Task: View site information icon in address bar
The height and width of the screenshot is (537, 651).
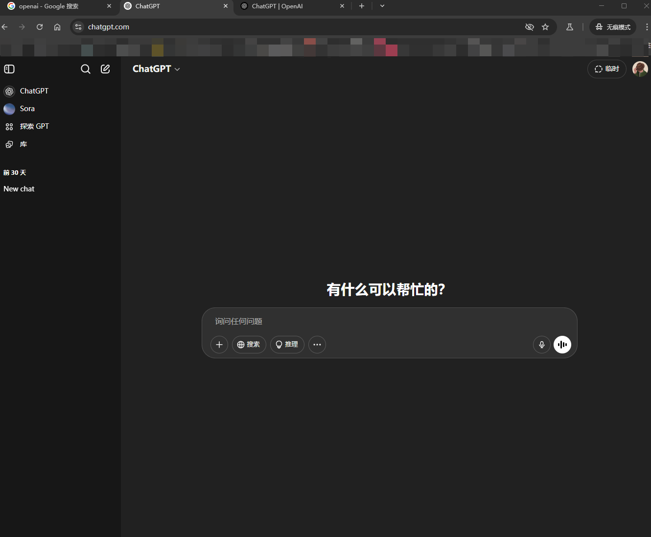Action: point(78,27)
